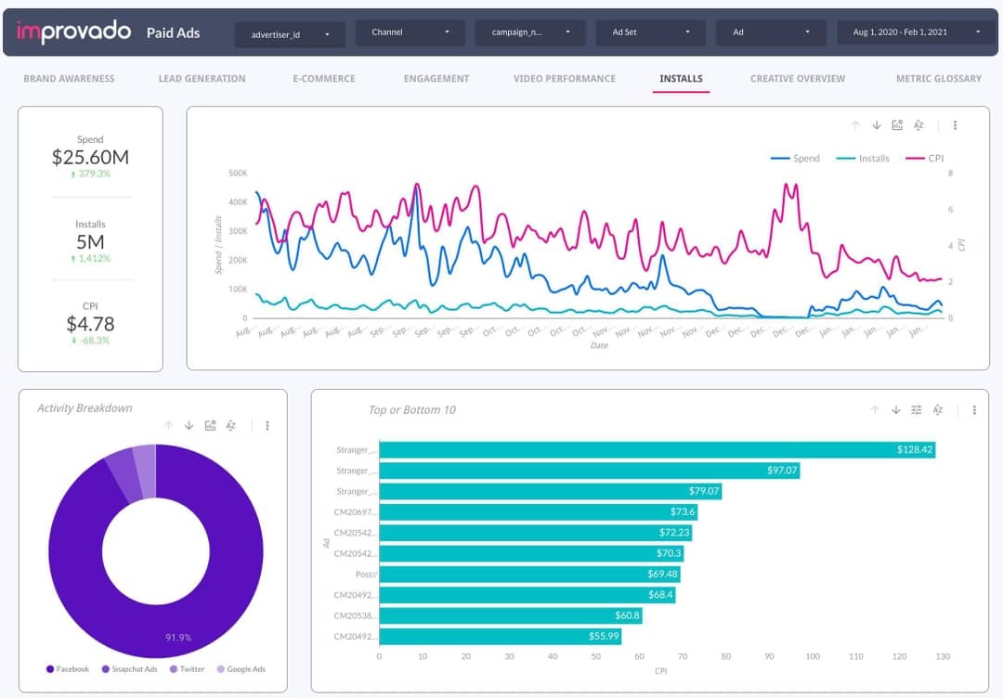Click the change-visualization icon on Activity Breakdown
Image resolution: width=1003 pixels, height=698 pixels.
tap(210, 425)
